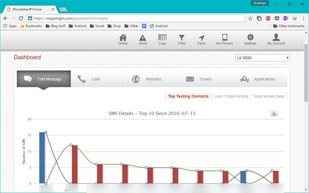Click the red extension icon in toolbar

click(x=268, y=19)
